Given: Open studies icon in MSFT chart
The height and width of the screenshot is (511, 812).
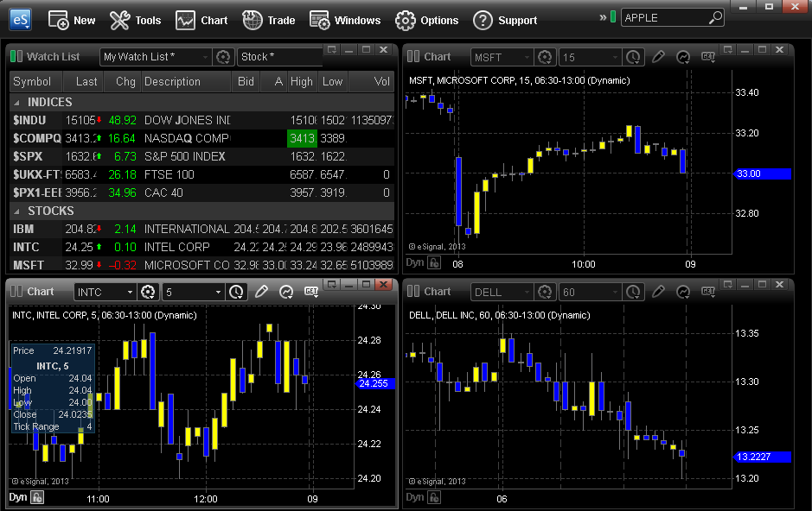Looking at the screenshot, I should tap(683, 57).
